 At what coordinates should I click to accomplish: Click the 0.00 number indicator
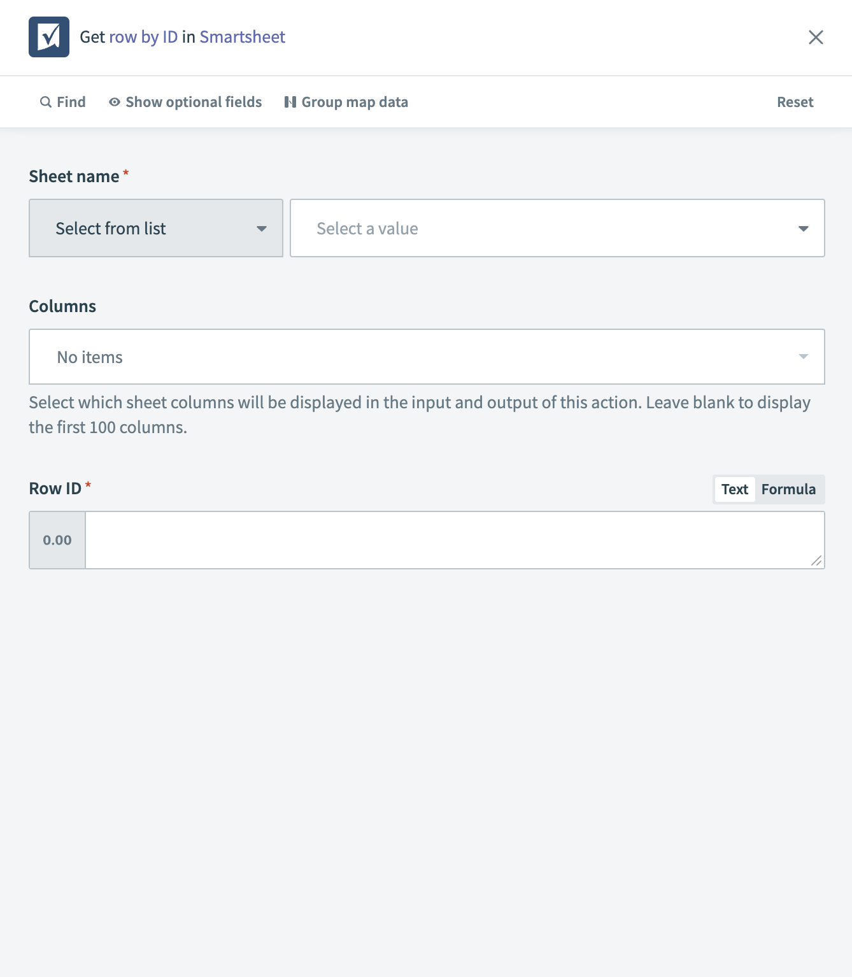pyautogui.click(x=57, y=539)
